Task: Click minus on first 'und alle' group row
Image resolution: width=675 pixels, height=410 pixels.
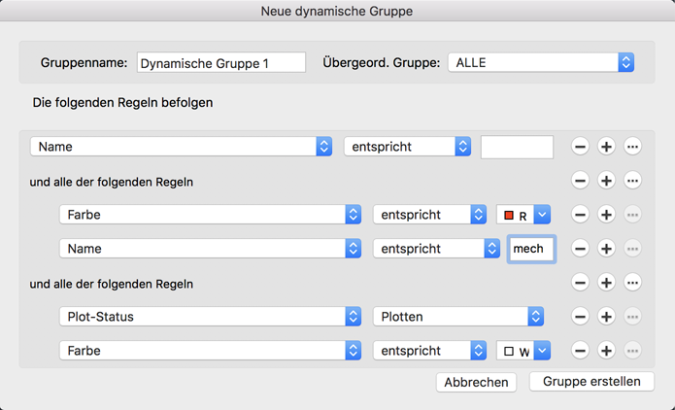Action: pos(580,181)
